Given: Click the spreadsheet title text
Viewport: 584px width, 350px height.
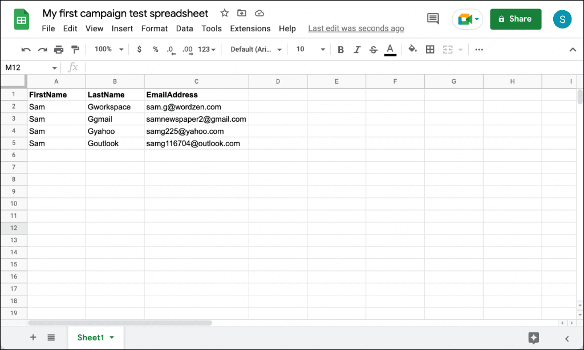Looking at the screenshot, I should [125, 14].
